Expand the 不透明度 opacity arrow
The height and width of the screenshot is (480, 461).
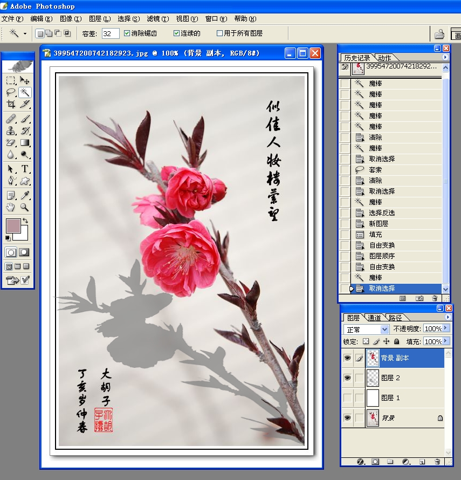tap(445, 328)
